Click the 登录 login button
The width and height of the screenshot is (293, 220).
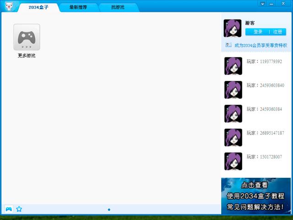point(258,32)
